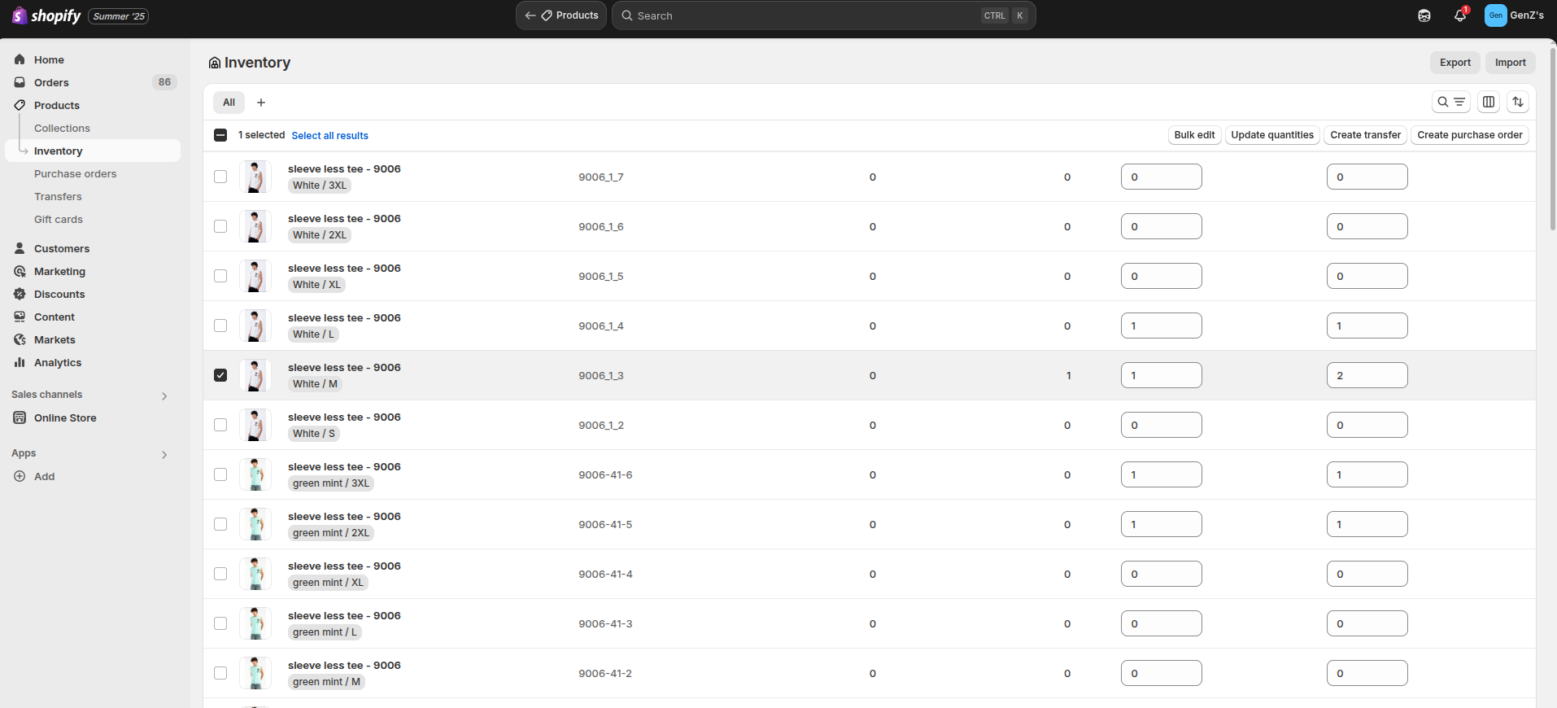Select the White / 3XL row checkbox
Viewport: 1557px width, 708px height.
coord(220,177)
